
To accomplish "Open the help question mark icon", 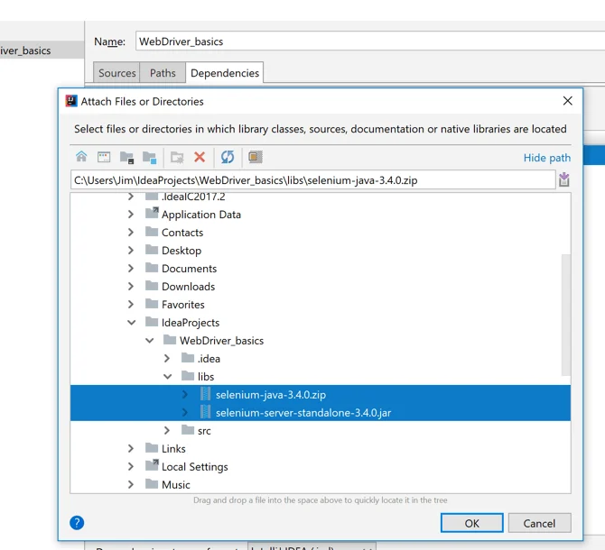I will coord(77,523).
